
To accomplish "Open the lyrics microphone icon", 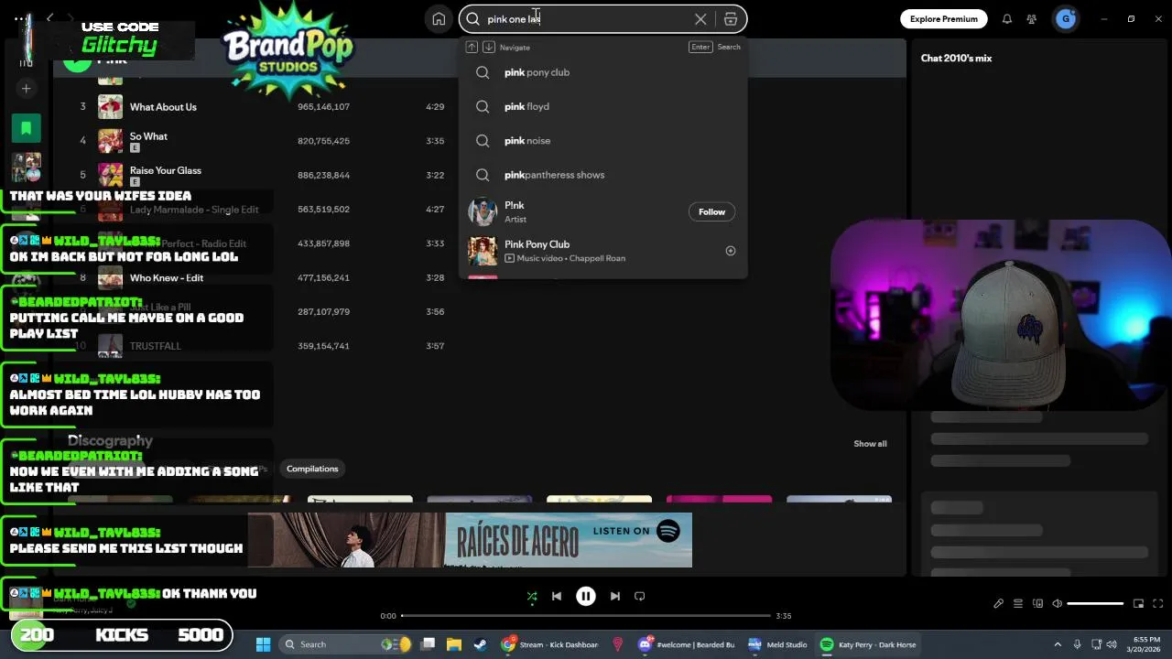I will [999, 603].
